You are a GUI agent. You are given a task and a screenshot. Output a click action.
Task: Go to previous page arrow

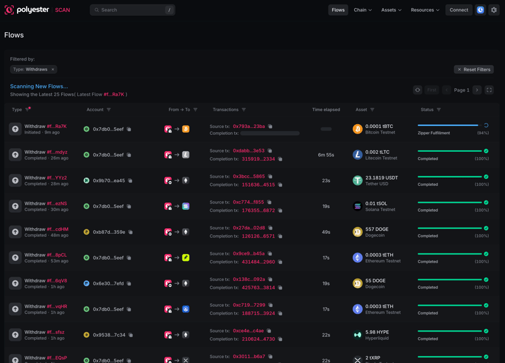coord(446,90)
